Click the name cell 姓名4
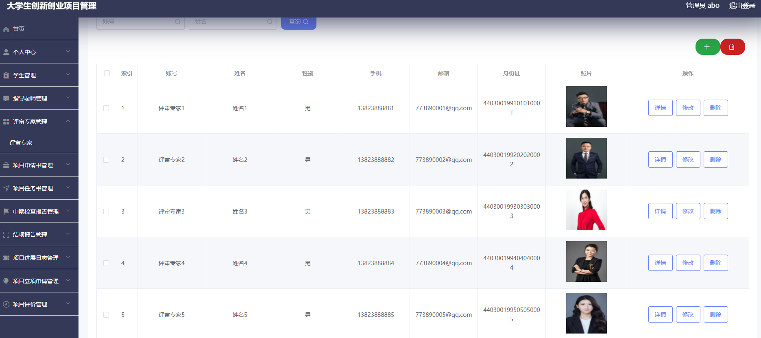Viewport: 761px width, 338px height. (x=240, y=263)
